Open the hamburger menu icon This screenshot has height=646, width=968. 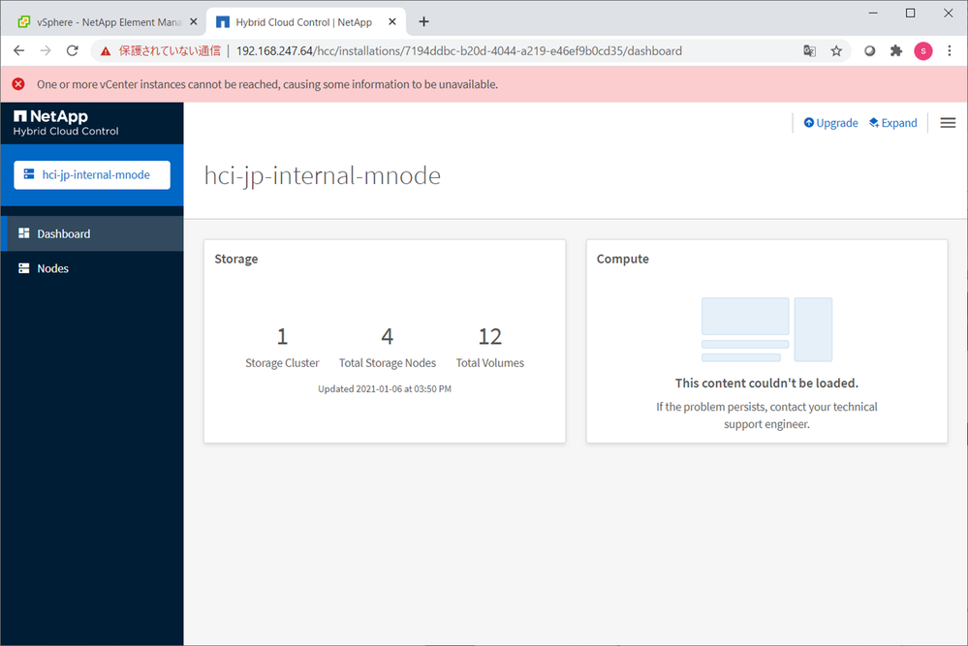click(948, 123)
